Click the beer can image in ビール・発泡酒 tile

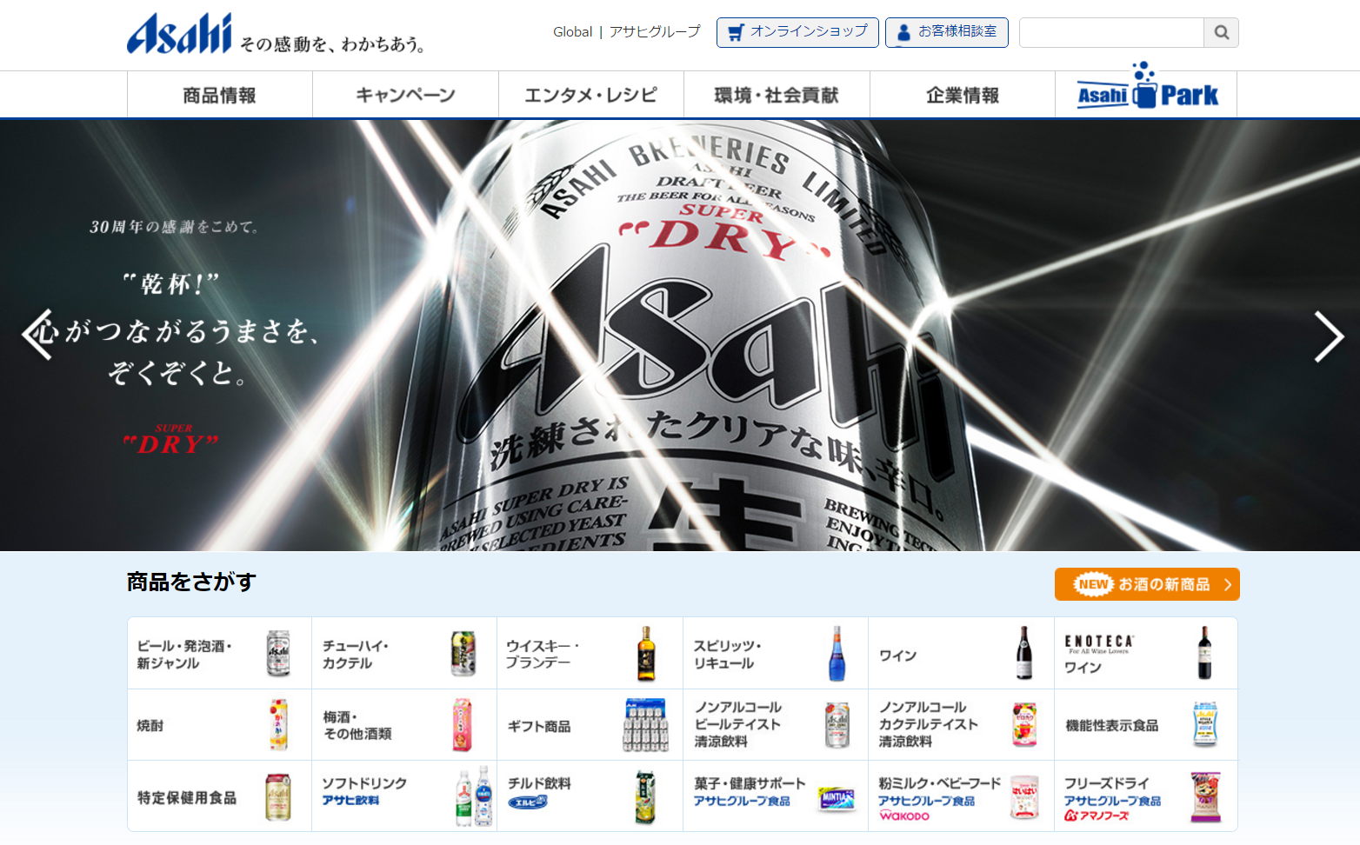[278, 653]
